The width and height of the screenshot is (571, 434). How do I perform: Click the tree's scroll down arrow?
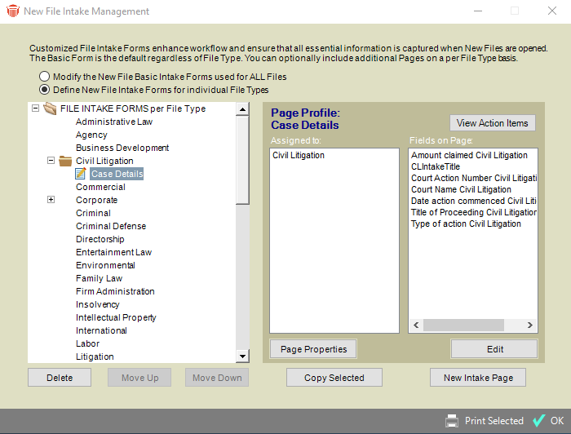[x=241, y=356]
